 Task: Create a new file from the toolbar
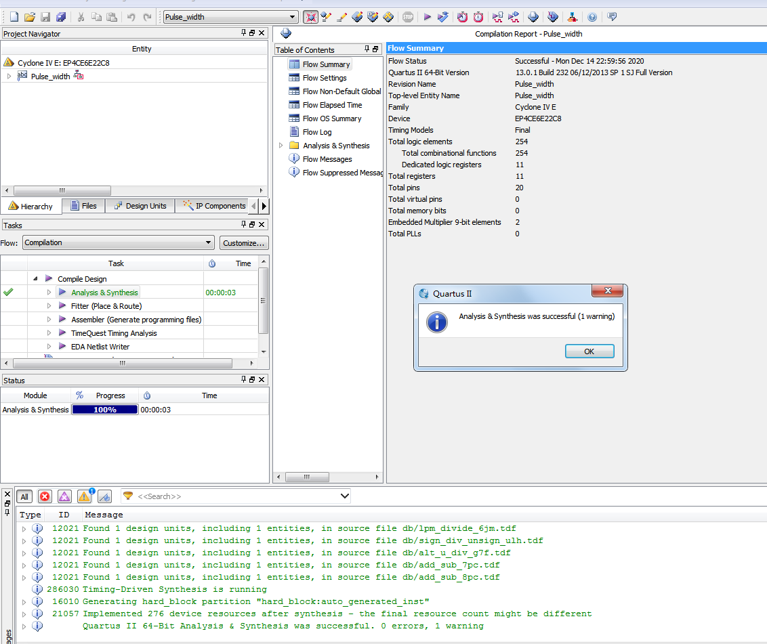(x=14, y=17)
